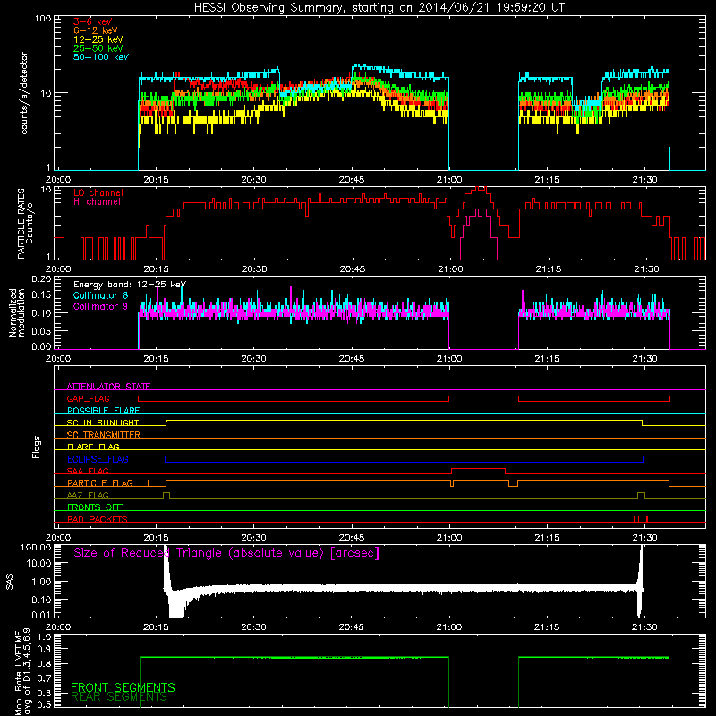
Task: Click the counts/s/detector axis label
Action: click(24, 93)
